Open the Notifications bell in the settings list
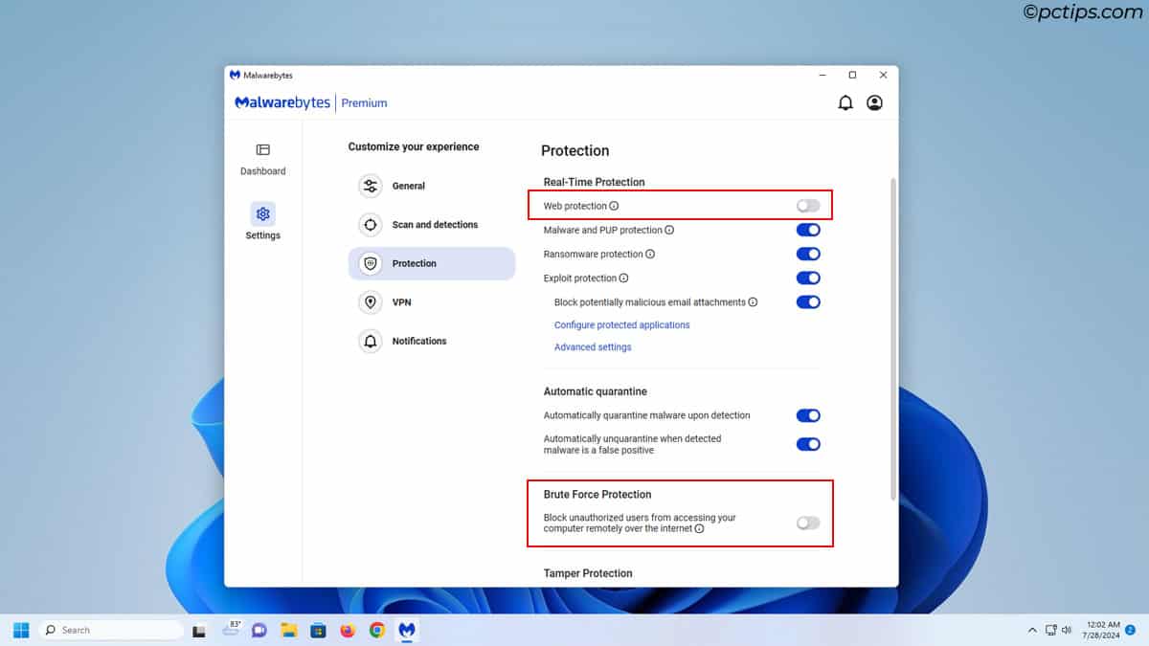The height and width of the screenshot is (646, 1149). point(370,341)
